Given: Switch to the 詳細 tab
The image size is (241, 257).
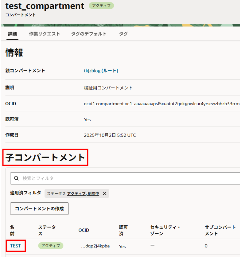Looking at the screenshot, I should point(12,34).
